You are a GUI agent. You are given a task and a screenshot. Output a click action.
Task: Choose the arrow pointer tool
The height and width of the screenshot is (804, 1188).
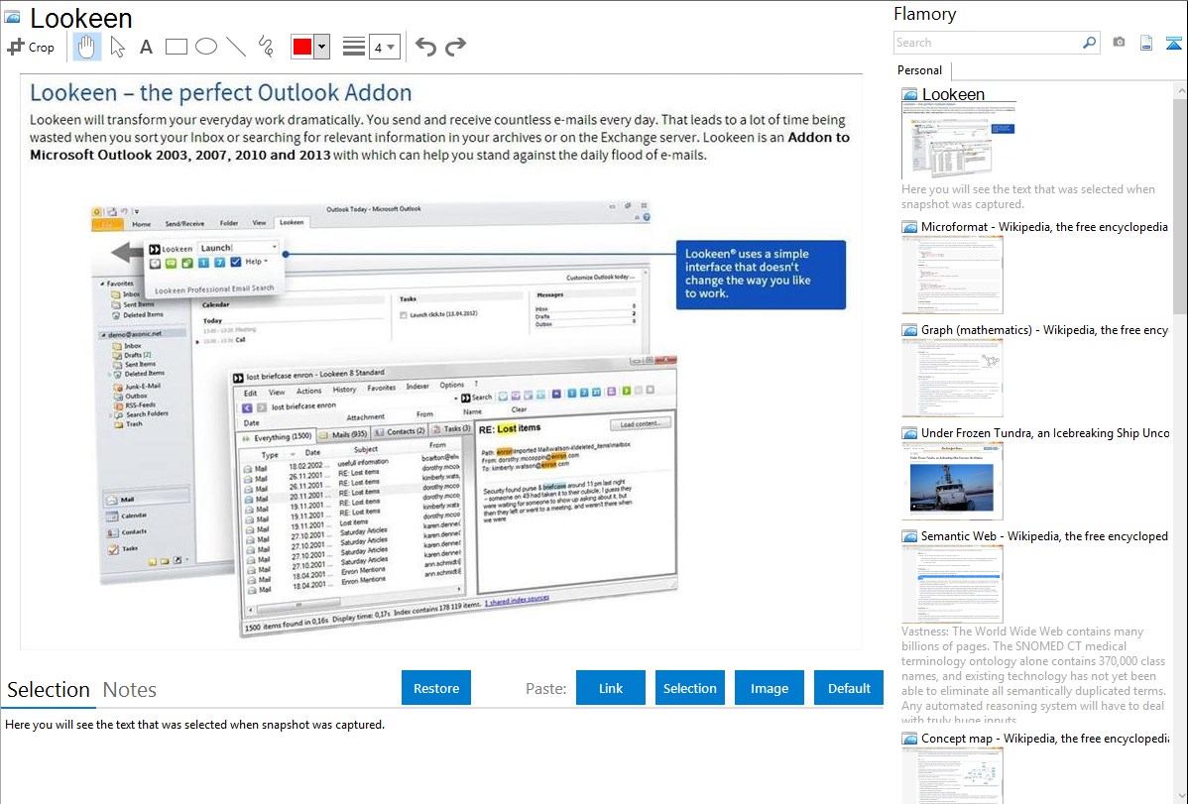point(117,47)
